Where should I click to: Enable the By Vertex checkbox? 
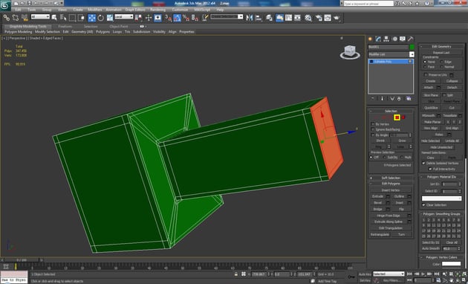[373, 124]
